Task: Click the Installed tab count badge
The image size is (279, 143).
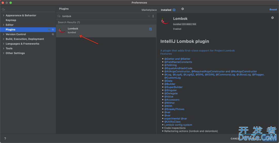Action: click(174, 10)
